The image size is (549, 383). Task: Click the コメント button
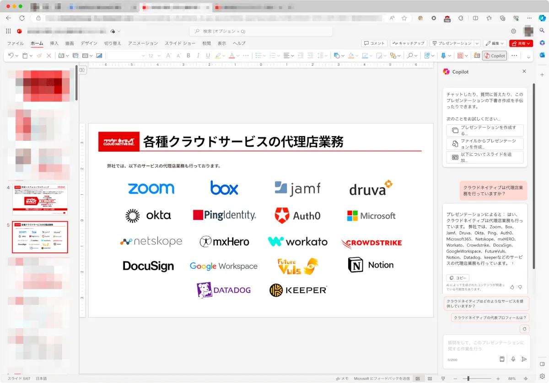tap(374, 43)
